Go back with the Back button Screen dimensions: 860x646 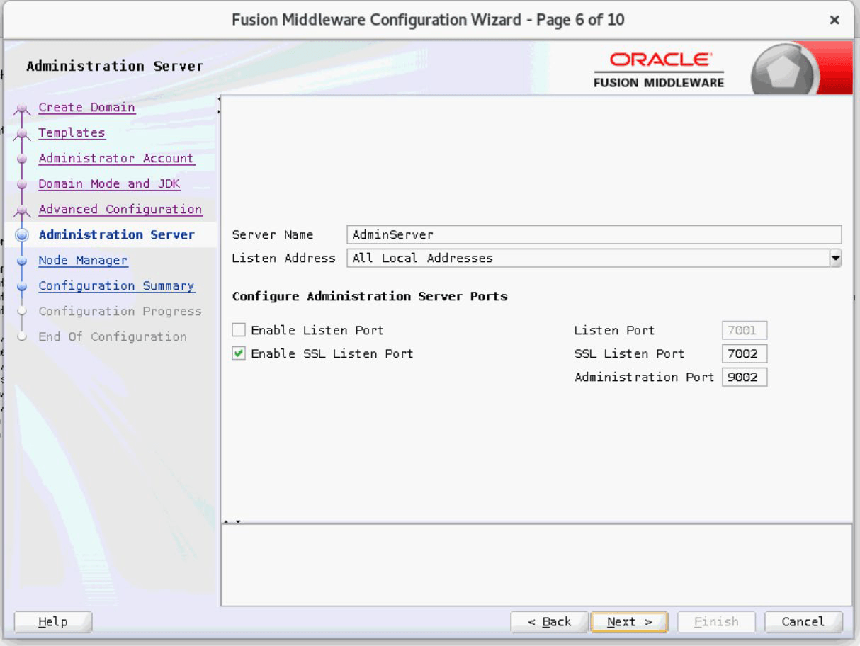[550, 622]
